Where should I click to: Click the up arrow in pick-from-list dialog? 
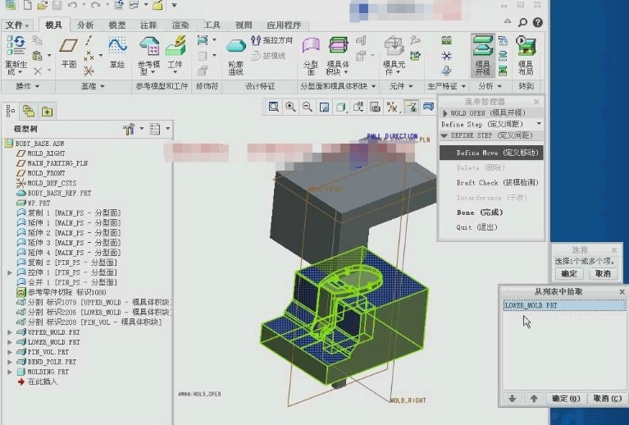click(x=534, y=399)
